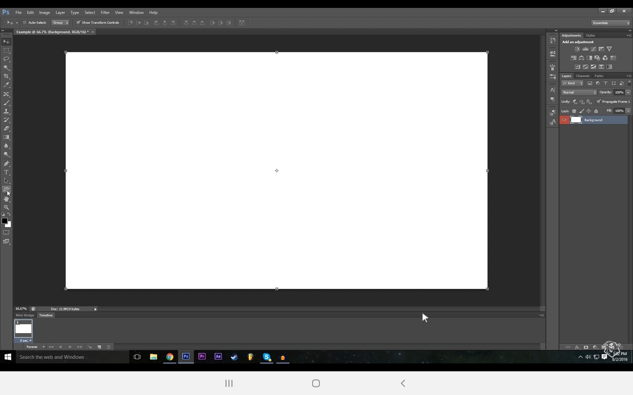Toggle lock position
Viewport: 633px width, 395px height.
tap(589, 111)
